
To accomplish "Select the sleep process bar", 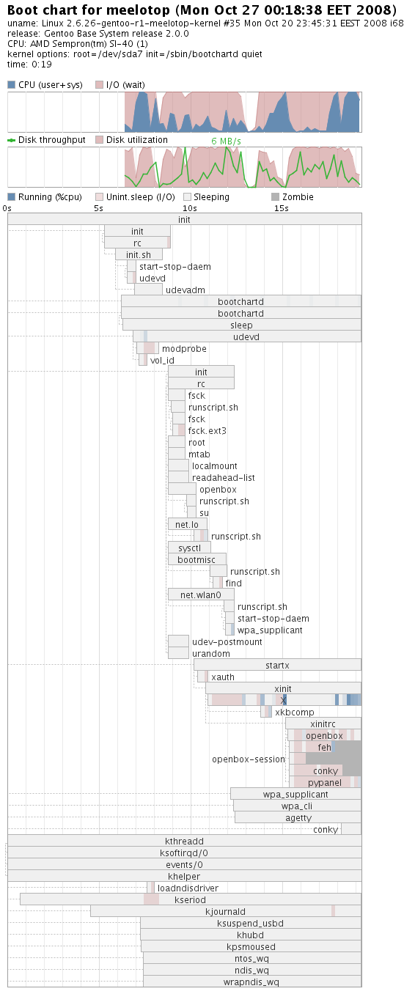I will [242, 325].
